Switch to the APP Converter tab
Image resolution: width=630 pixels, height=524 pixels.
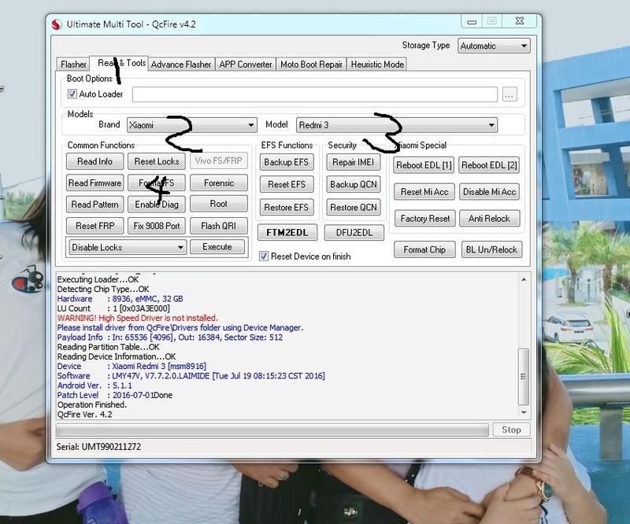click(x=246, y=65)
